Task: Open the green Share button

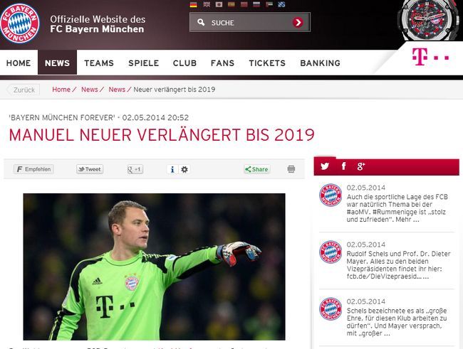Action: tap(257, 169)
